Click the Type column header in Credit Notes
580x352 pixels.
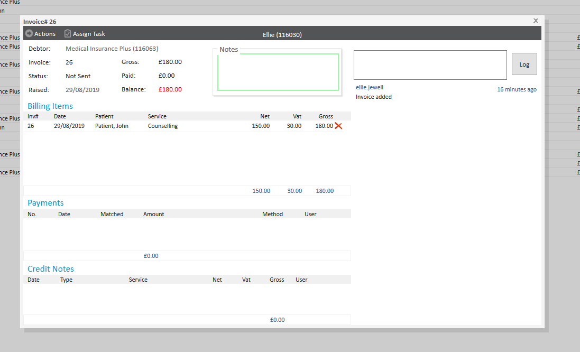pyautogui.click(x=66, y=280)
